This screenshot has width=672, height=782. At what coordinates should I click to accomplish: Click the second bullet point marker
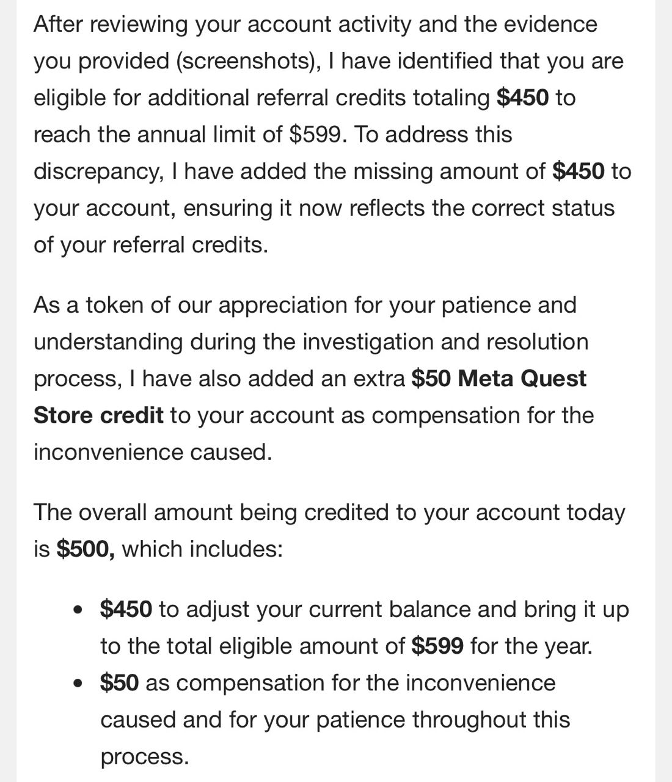[x=77, y=683]
